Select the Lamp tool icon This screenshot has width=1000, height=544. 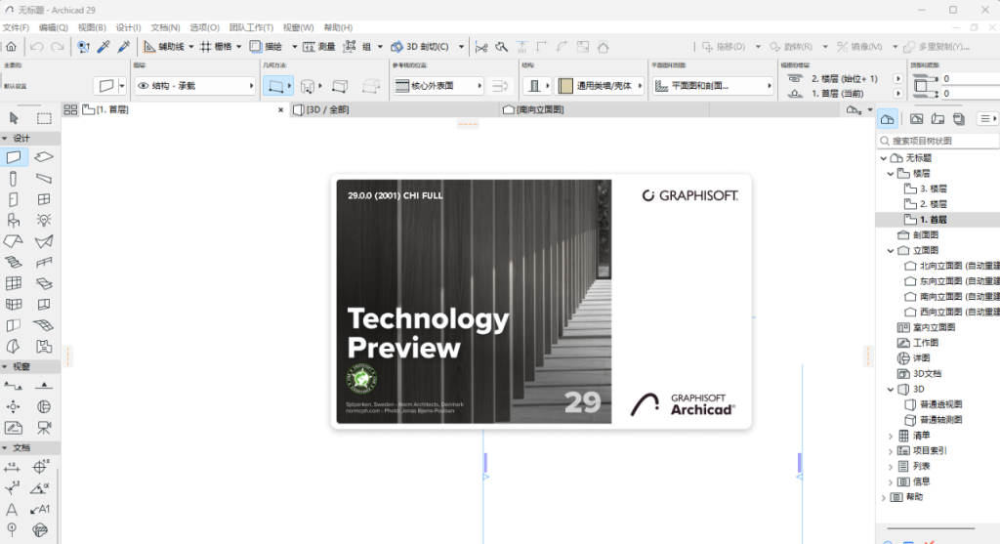tap(44, 220)
